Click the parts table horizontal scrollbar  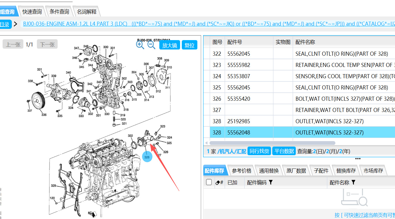(272, 143)
